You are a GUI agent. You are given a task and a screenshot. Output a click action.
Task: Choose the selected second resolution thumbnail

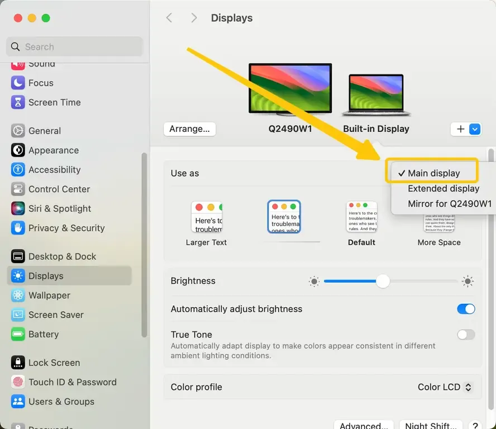pos(284,217)
